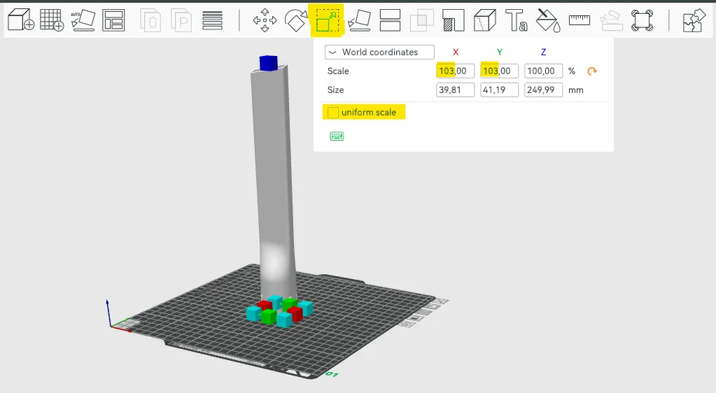Select the Rotate tool
Image resolution: width=716 pixels, height=393 pixels.
[296, 20]
